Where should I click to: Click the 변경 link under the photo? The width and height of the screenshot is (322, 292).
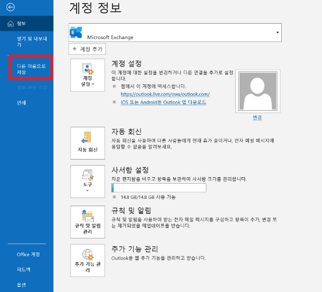257,118
